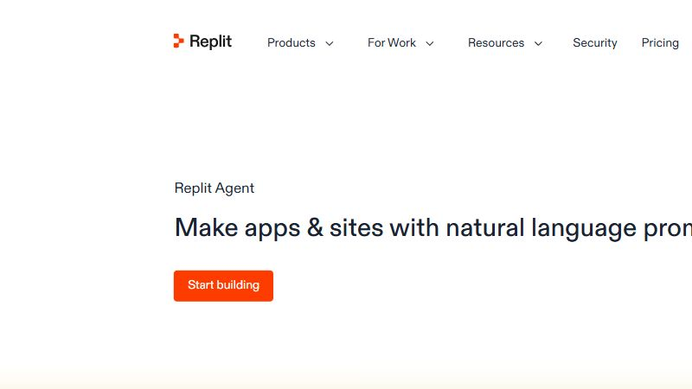692x389 pixels.
Task: Open the For Work menu label
Action: [x=392, y=42]
